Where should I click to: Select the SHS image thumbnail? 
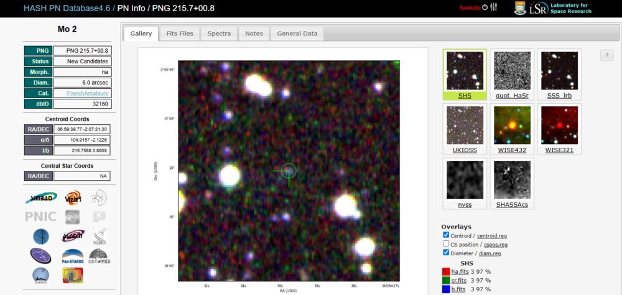(x=465, y=75)
